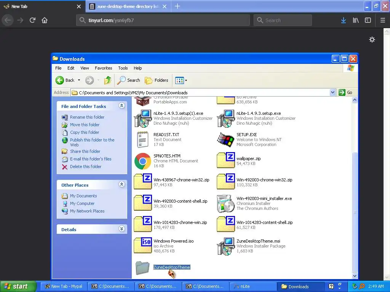Open the Tools menu
This screenshot has width=390, height=292.
[x=123, y=68]
